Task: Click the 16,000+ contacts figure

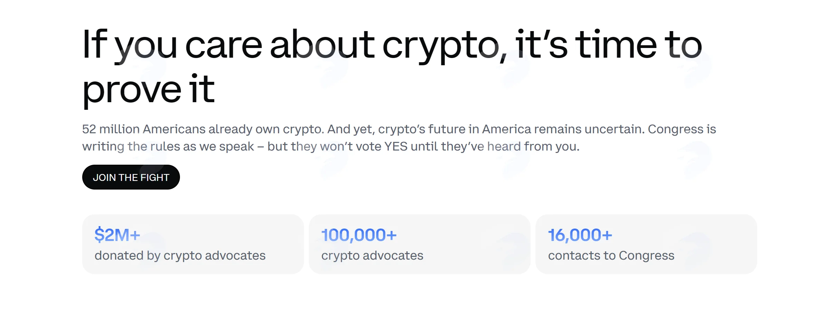Action: point(580,235)
